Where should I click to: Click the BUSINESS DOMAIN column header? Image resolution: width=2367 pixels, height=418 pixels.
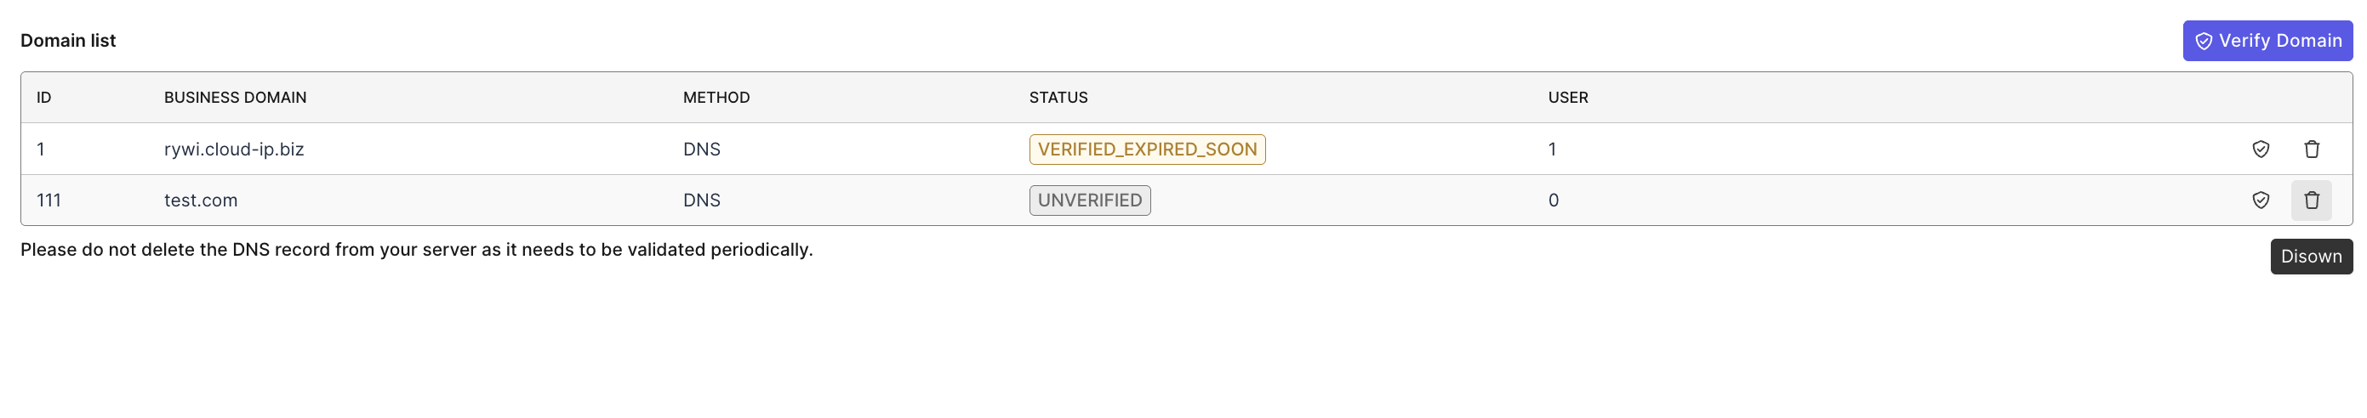tap(235, 98)
